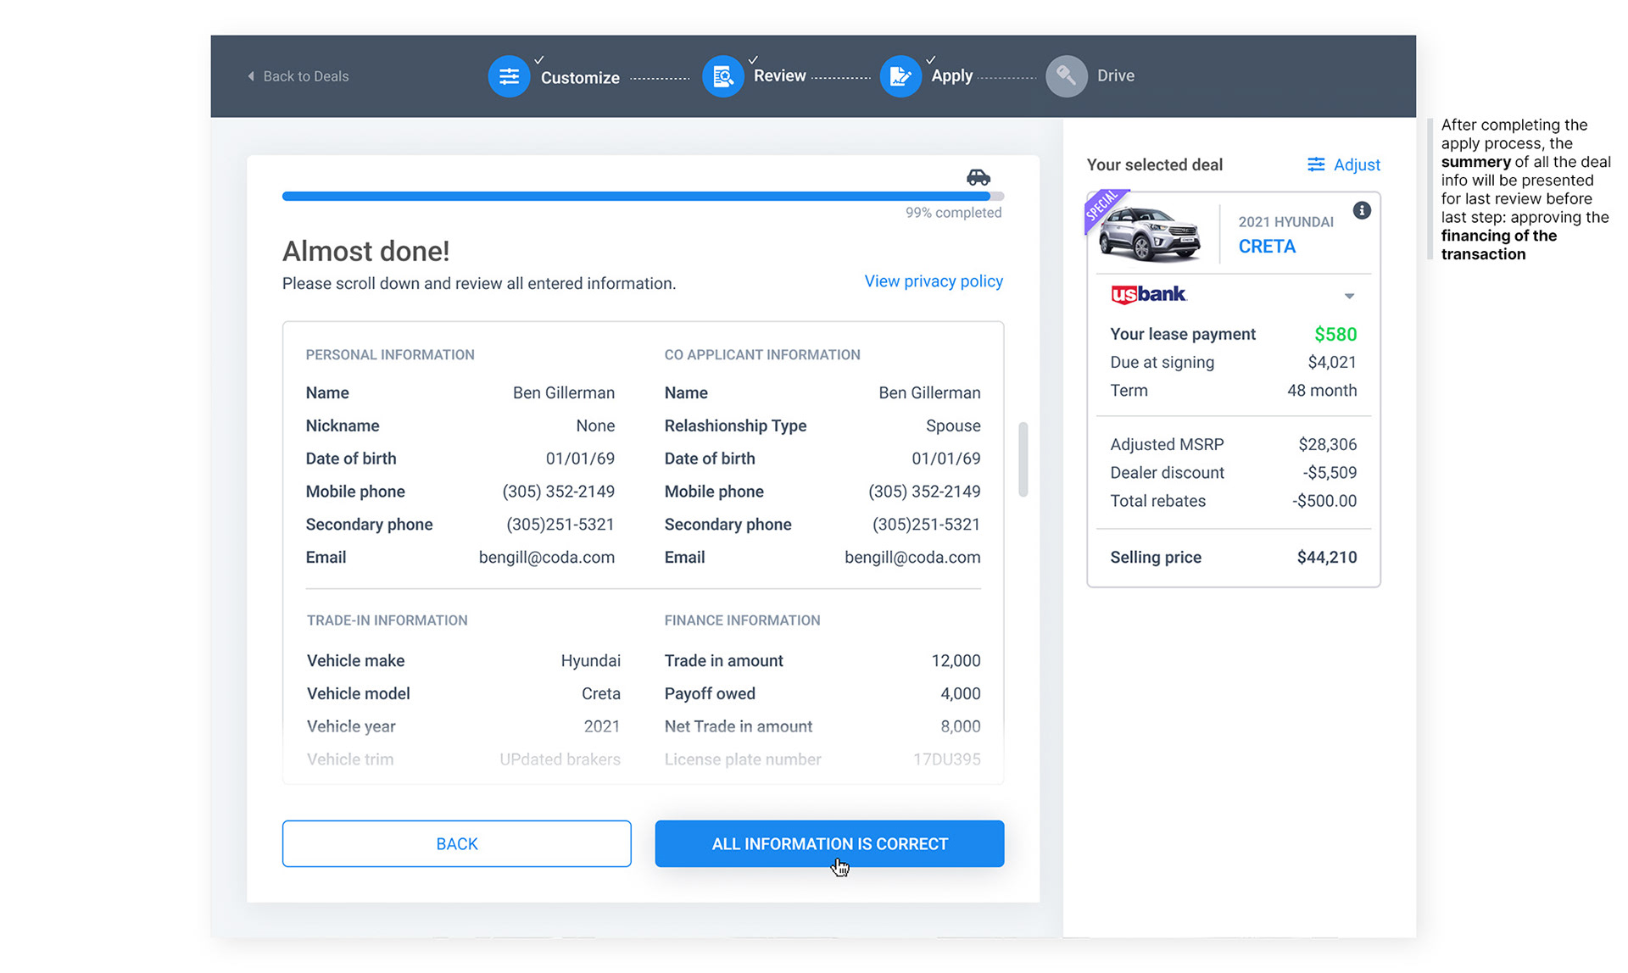Expand the US Bank lender dropdown
1628x973 pixels.
(1348, 296)
